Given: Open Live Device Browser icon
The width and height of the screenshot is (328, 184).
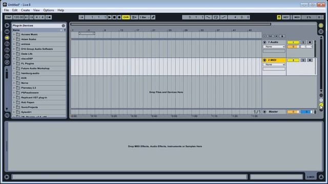Looking at the screenshot, I should (x=7, y=32).
